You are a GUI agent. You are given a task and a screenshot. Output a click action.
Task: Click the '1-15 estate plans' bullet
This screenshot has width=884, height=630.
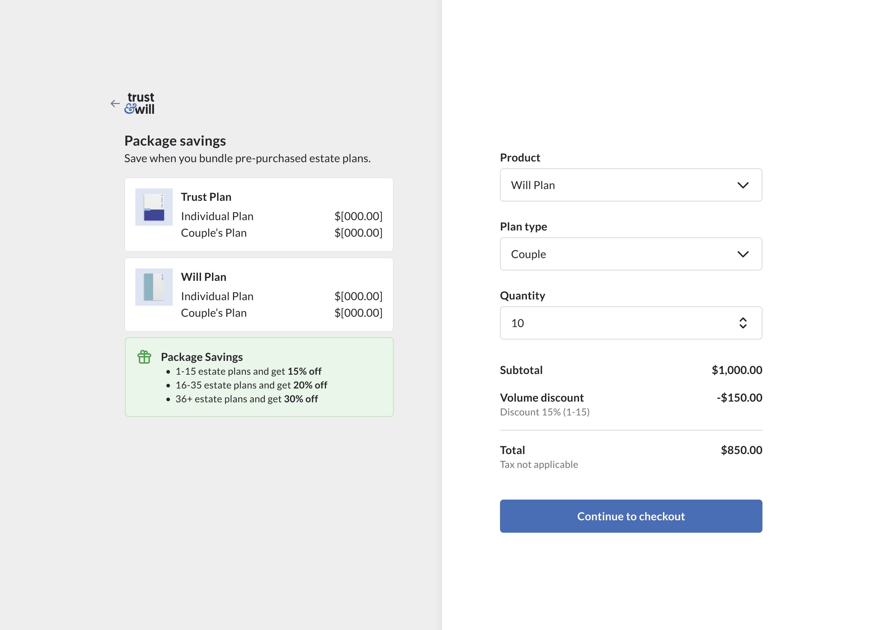249,371
